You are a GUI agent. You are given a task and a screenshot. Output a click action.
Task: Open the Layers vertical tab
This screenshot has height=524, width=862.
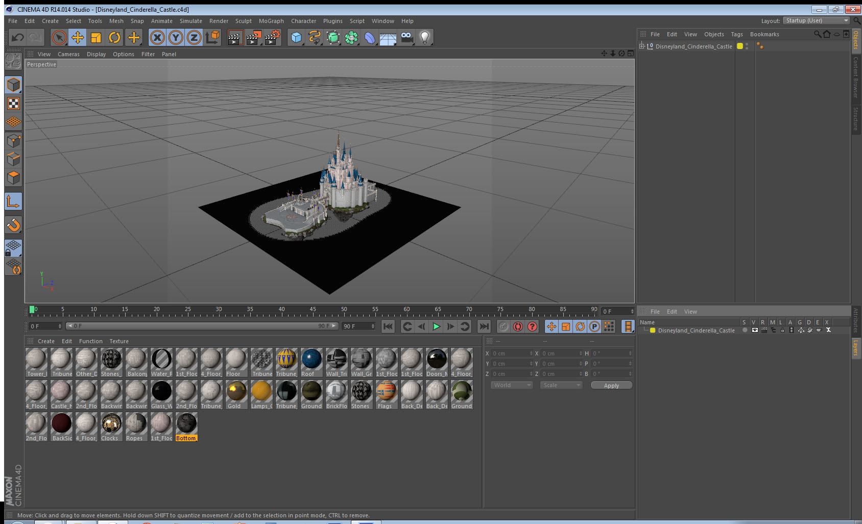point(856,348)
